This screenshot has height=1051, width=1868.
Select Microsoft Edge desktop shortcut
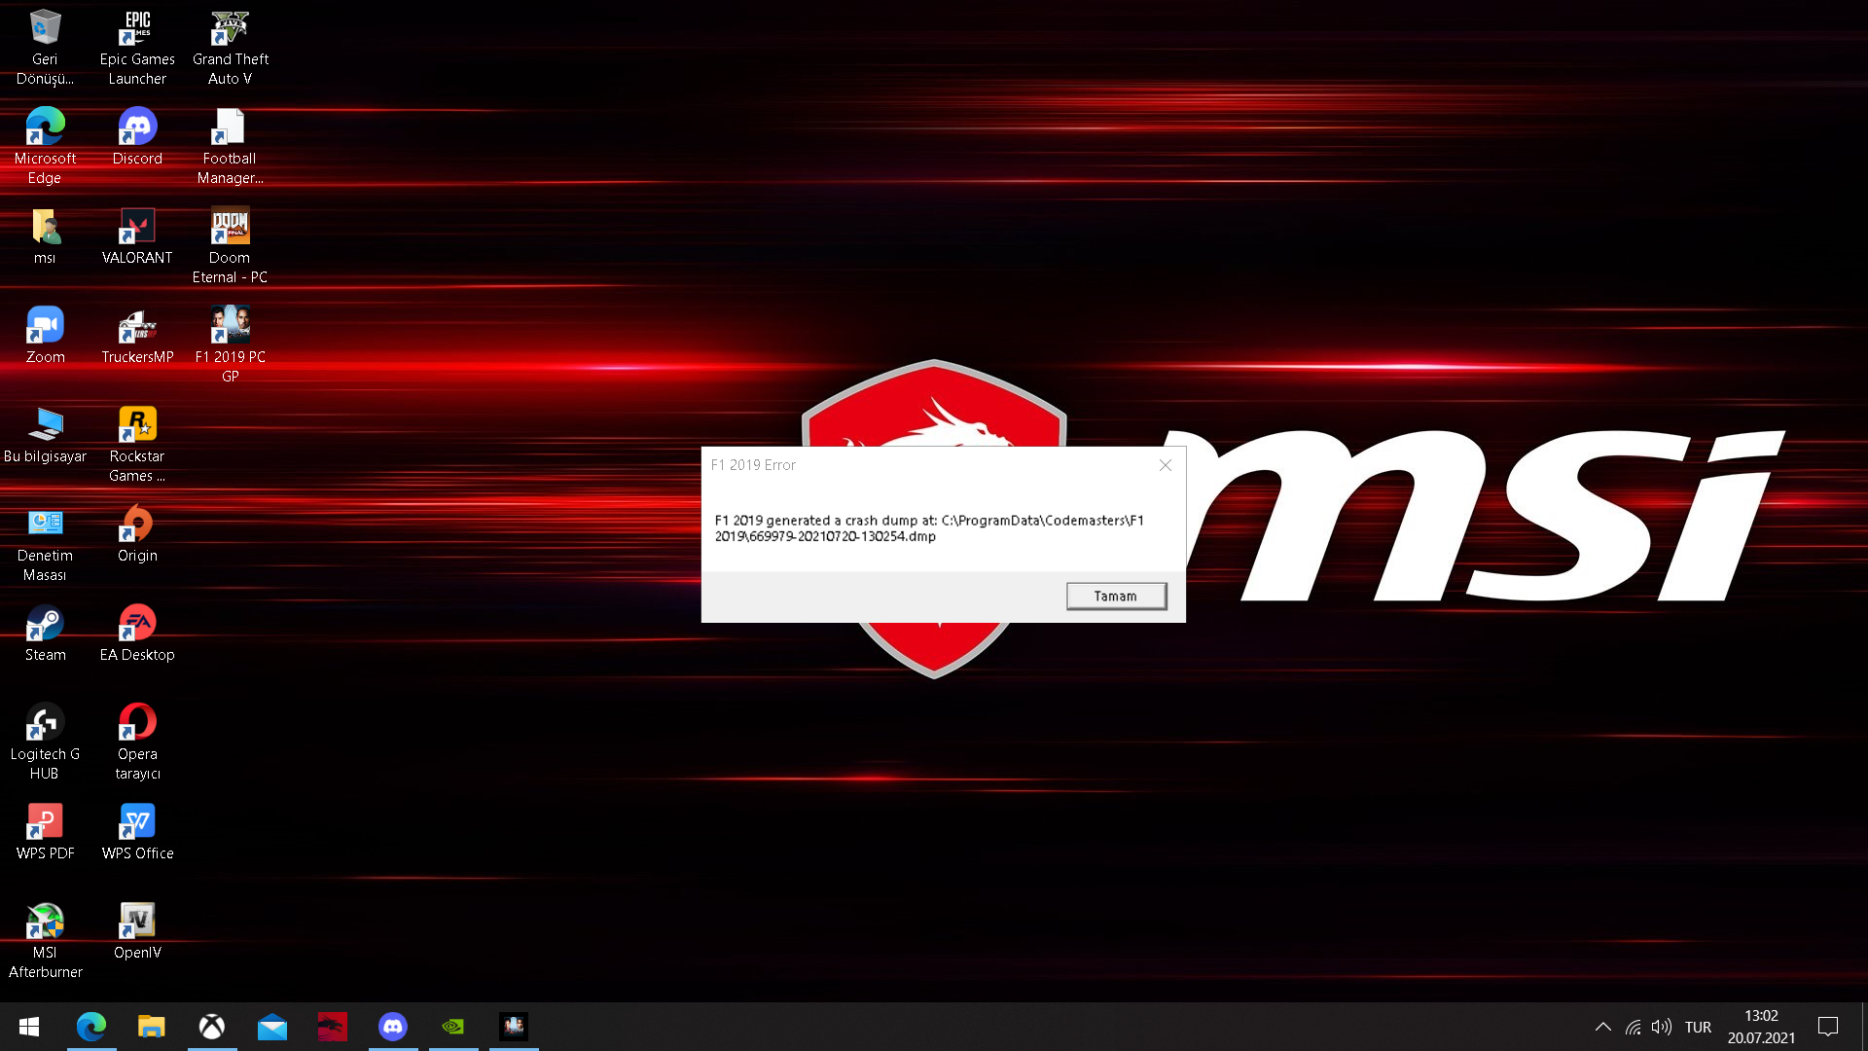[x=45, y=146]
